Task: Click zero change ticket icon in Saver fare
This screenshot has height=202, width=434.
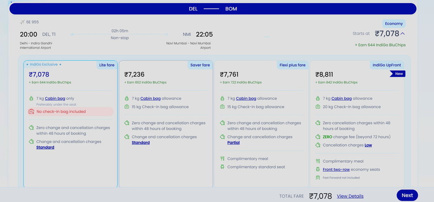Action: [x=127, y=123]
